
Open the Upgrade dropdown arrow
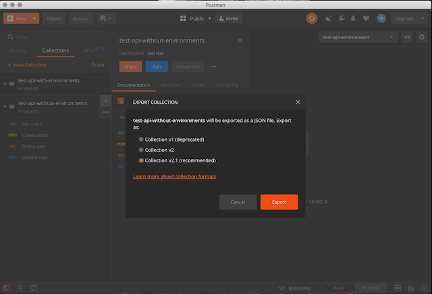[x=423, y=18]
